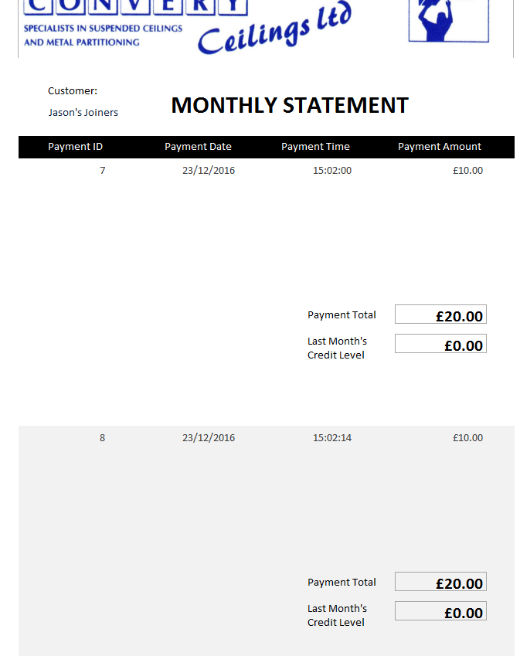Click the Payment Total box in grey section
Screen dimensions: 520x656
tap(440, 582)
